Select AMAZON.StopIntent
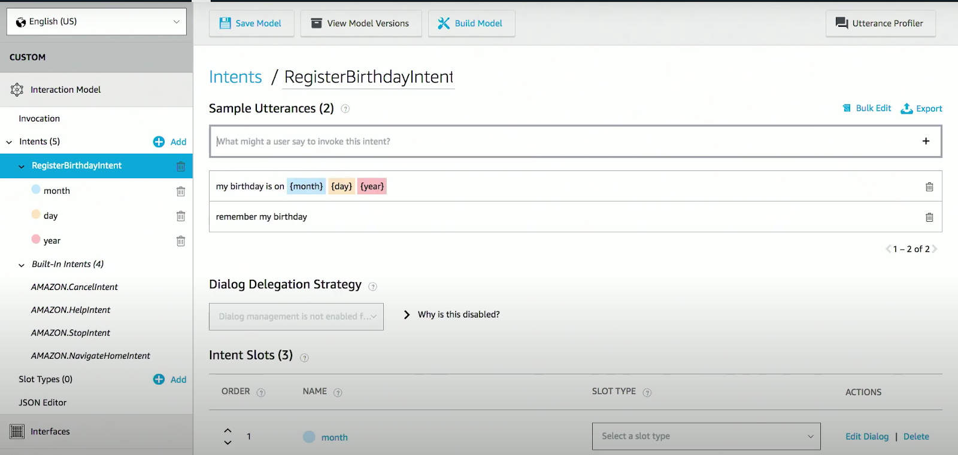This screenshot has width=958, height=455. (x=71, y=332)
